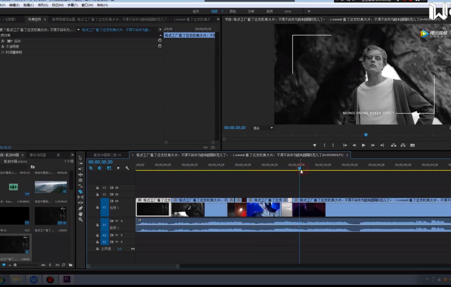This screenshot has width=451, height=287.
Task: Open timeline display settings wrench
Action: (127, 168)
